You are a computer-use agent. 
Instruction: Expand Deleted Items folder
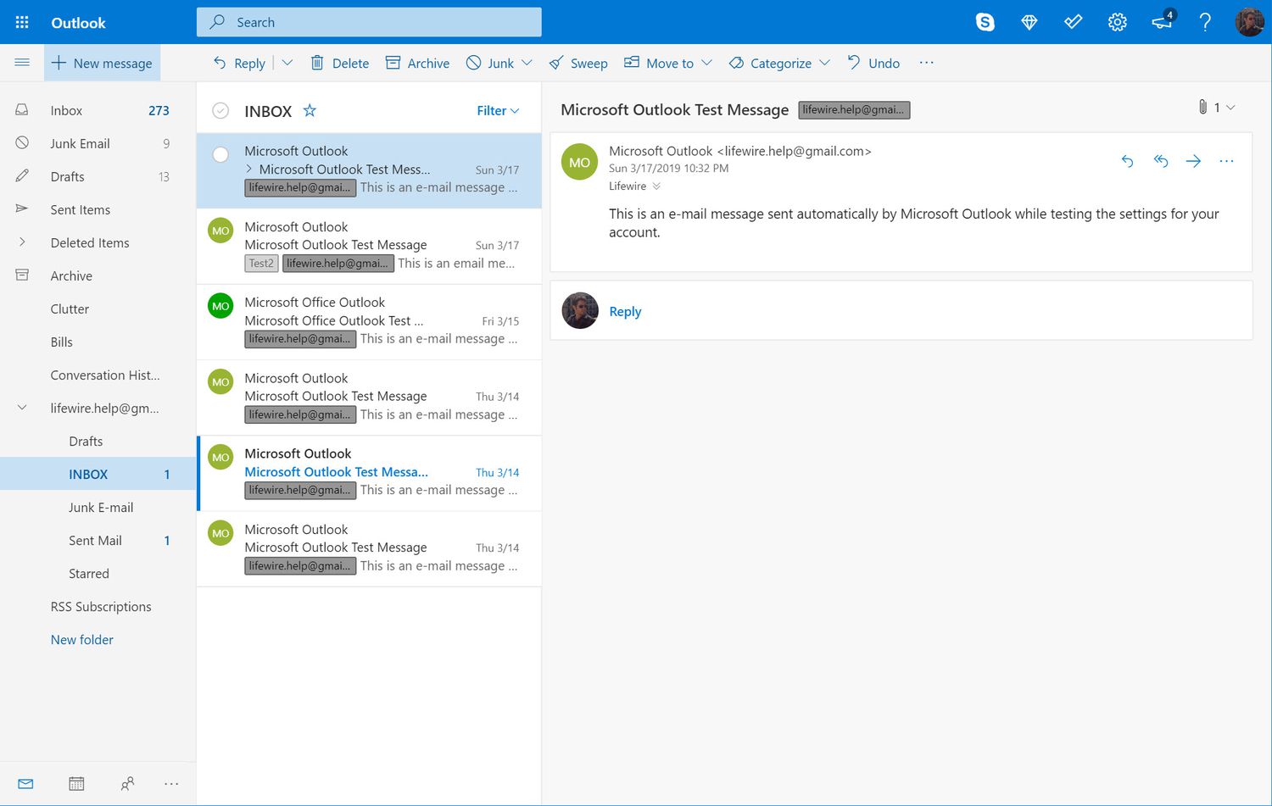point(22,242)
